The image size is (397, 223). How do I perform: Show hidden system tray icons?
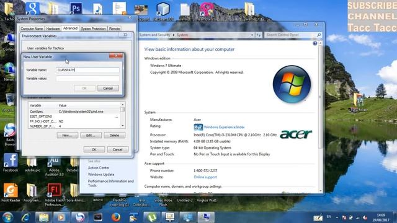337,217
